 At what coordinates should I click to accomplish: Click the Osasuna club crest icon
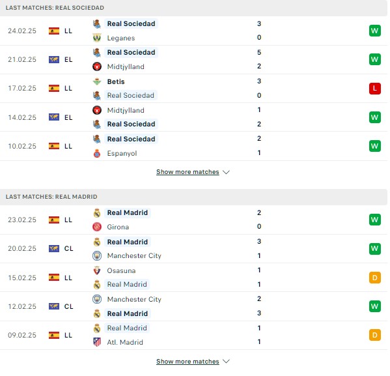97,270
